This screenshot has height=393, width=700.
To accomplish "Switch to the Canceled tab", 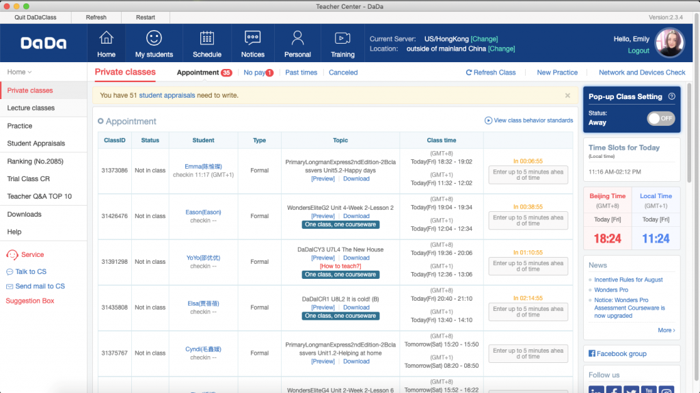I will 343,72.
